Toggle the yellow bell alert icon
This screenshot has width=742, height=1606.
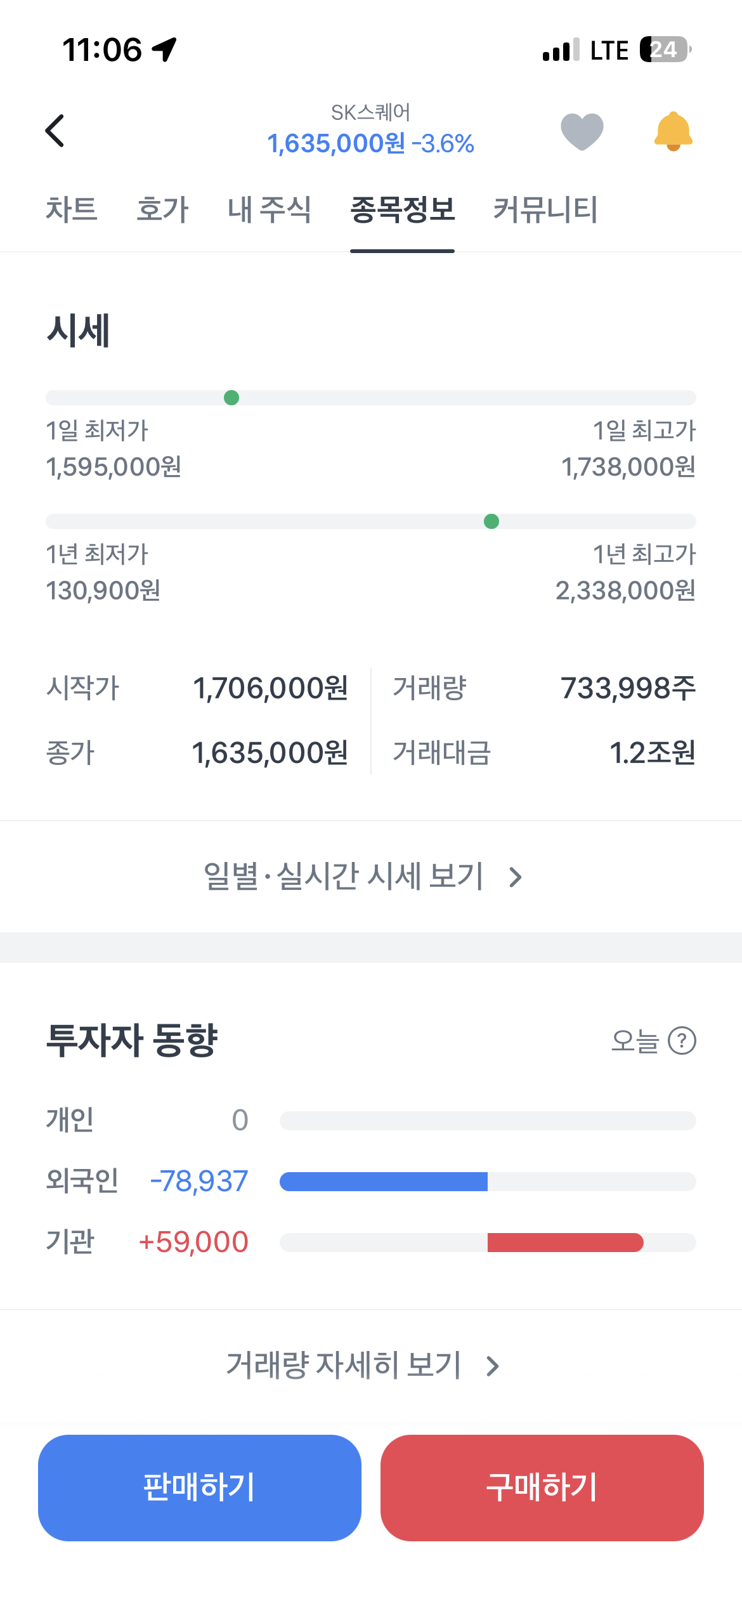pyautogui.click(x=673, y=131)
